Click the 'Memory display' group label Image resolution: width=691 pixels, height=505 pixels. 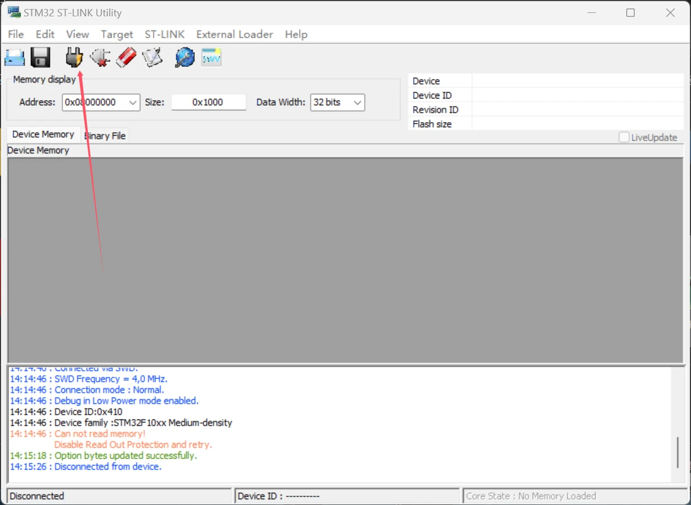point(44,79)
